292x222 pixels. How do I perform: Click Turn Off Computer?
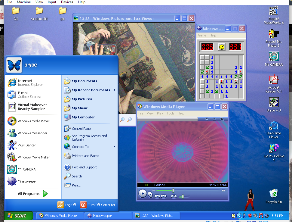[98, 205]
